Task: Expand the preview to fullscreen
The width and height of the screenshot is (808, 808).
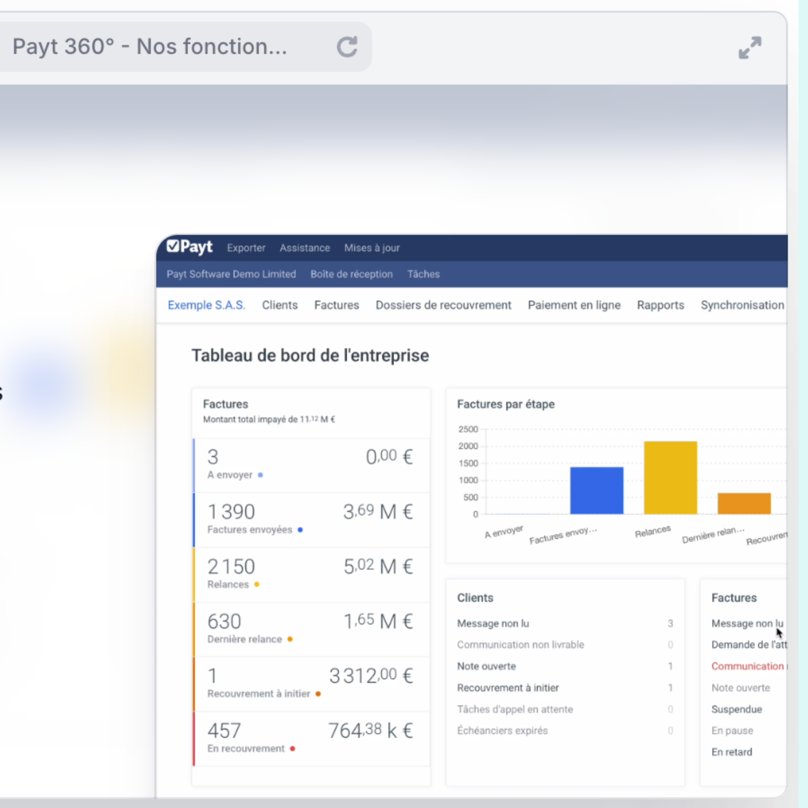Action: pos(750,48)
